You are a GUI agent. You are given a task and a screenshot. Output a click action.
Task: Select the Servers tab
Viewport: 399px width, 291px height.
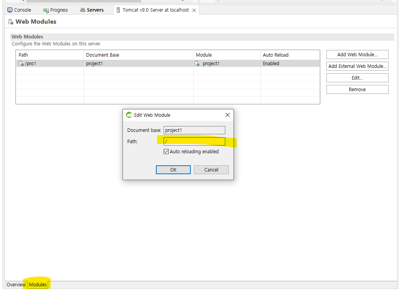[92, 10]
